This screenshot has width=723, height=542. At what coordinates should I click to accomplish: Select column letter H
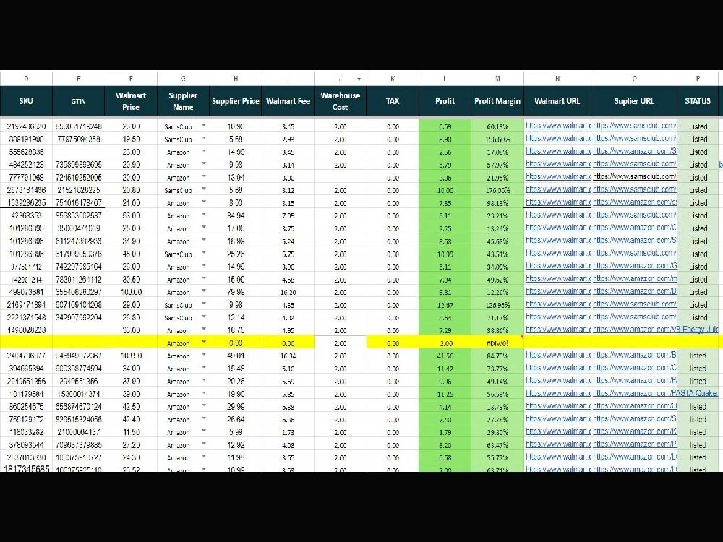[x=236, y=79]
